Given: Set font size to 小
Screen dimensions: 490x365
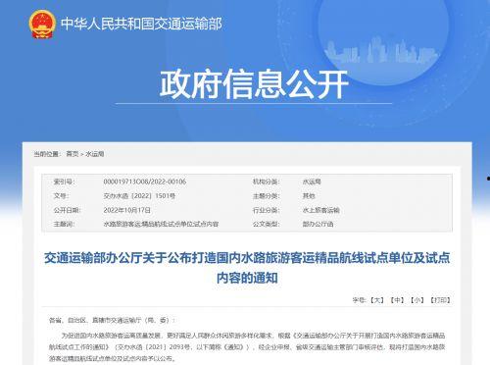Looking at the screenshot, I should (x=416, y=300).
